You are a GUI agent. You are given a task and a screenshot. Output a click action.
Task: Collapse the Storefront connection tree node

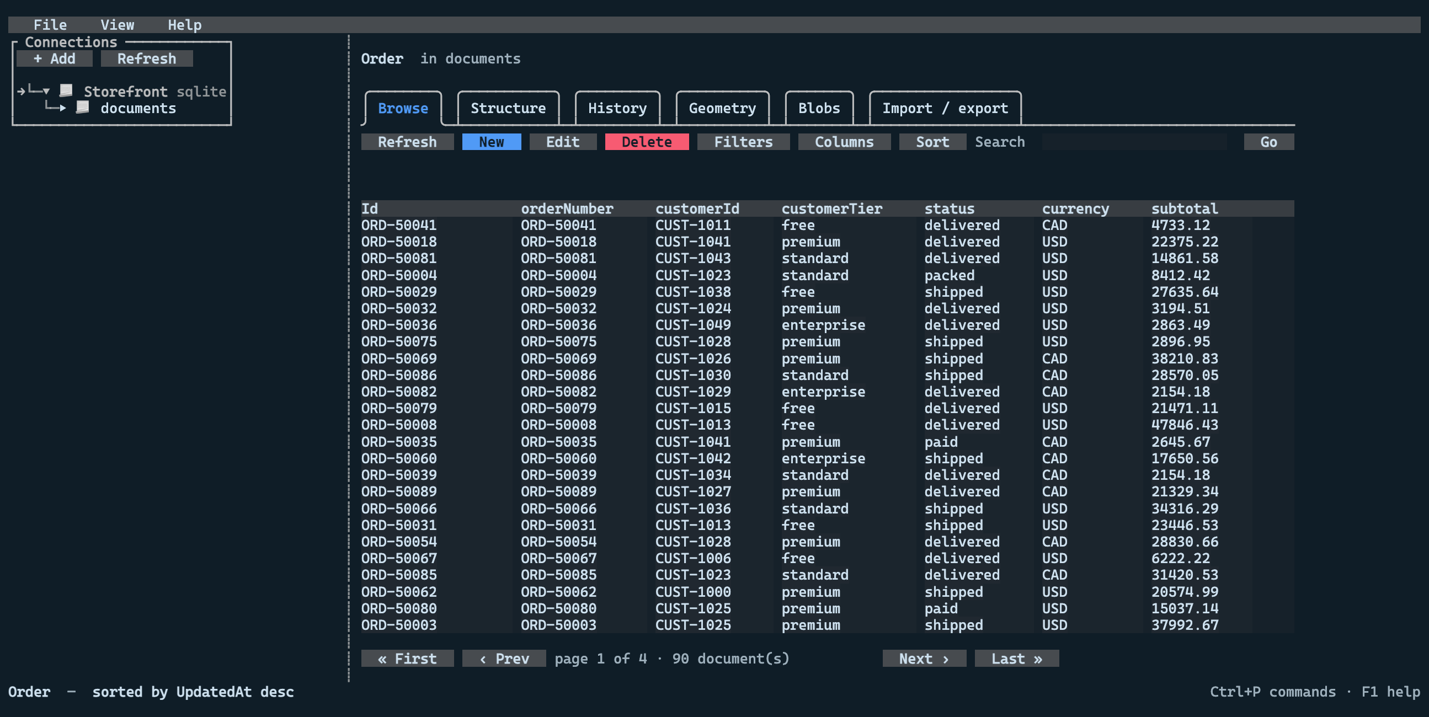tap(46, 91)
